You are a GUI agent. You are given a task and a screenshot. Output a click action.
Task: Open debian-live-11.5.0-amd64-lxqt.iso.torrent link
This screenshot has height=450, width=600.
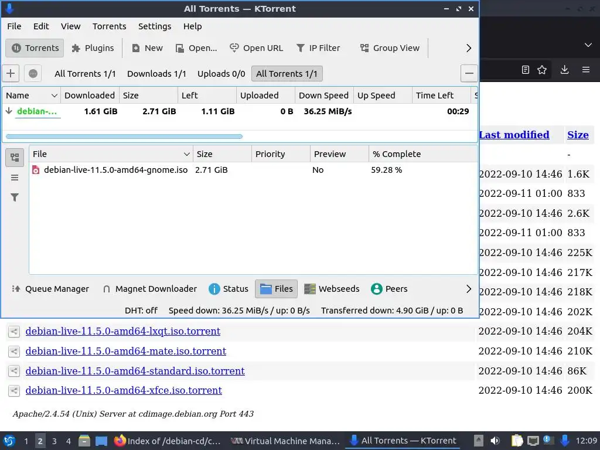(x=123, y=331)
